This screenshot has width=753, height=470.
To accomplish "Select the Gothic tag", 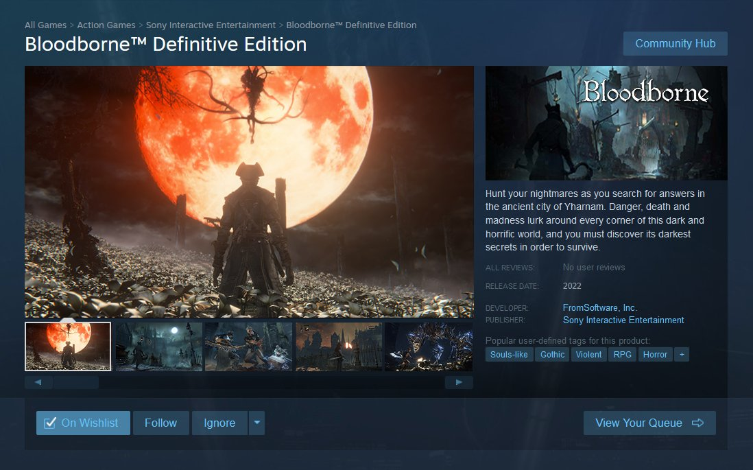I will [552, 355].
